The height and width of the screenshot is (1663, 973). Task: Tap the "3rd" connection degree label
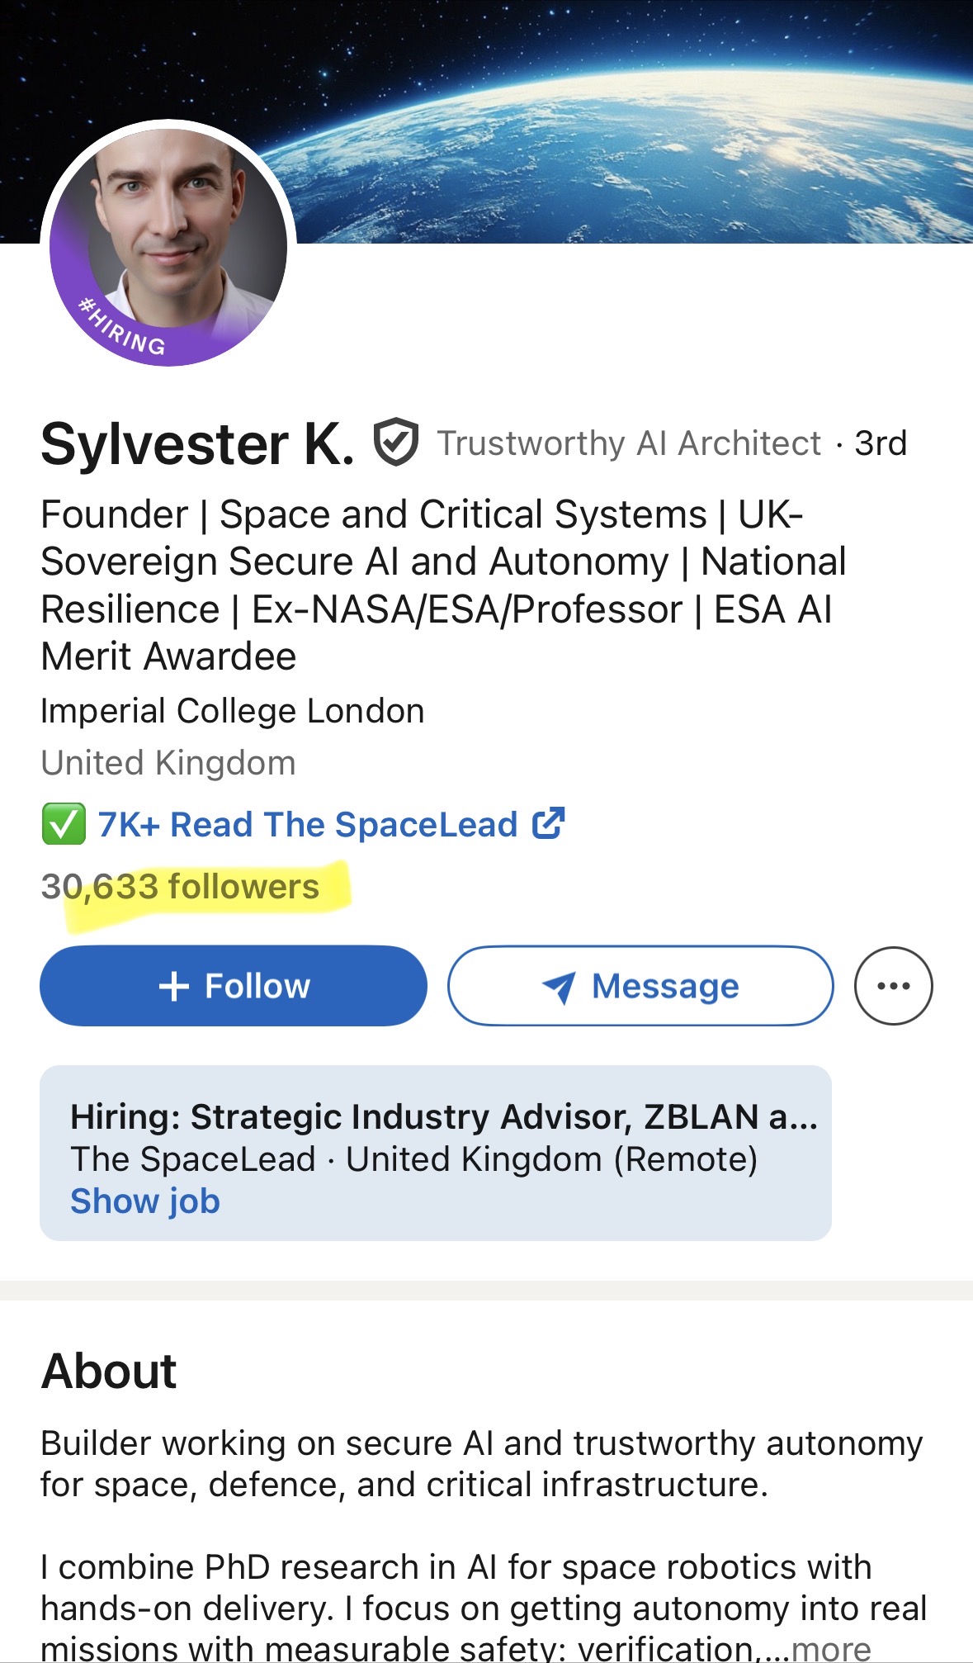(x=881, y=443)
